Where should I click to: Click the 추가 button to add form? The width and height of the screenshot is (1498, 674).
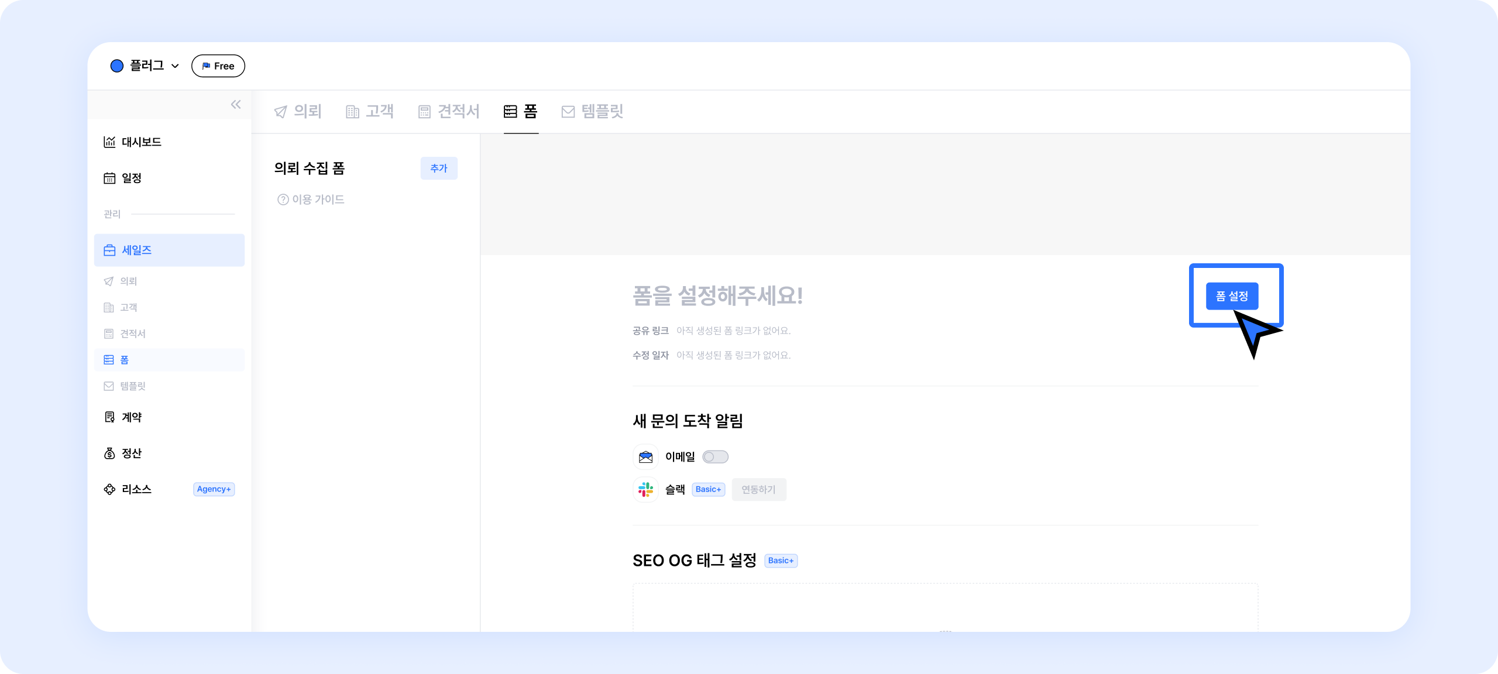(439, 168)
